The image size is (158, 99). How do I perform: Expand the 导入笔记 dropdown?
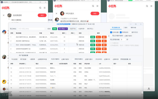pos(63,29)
